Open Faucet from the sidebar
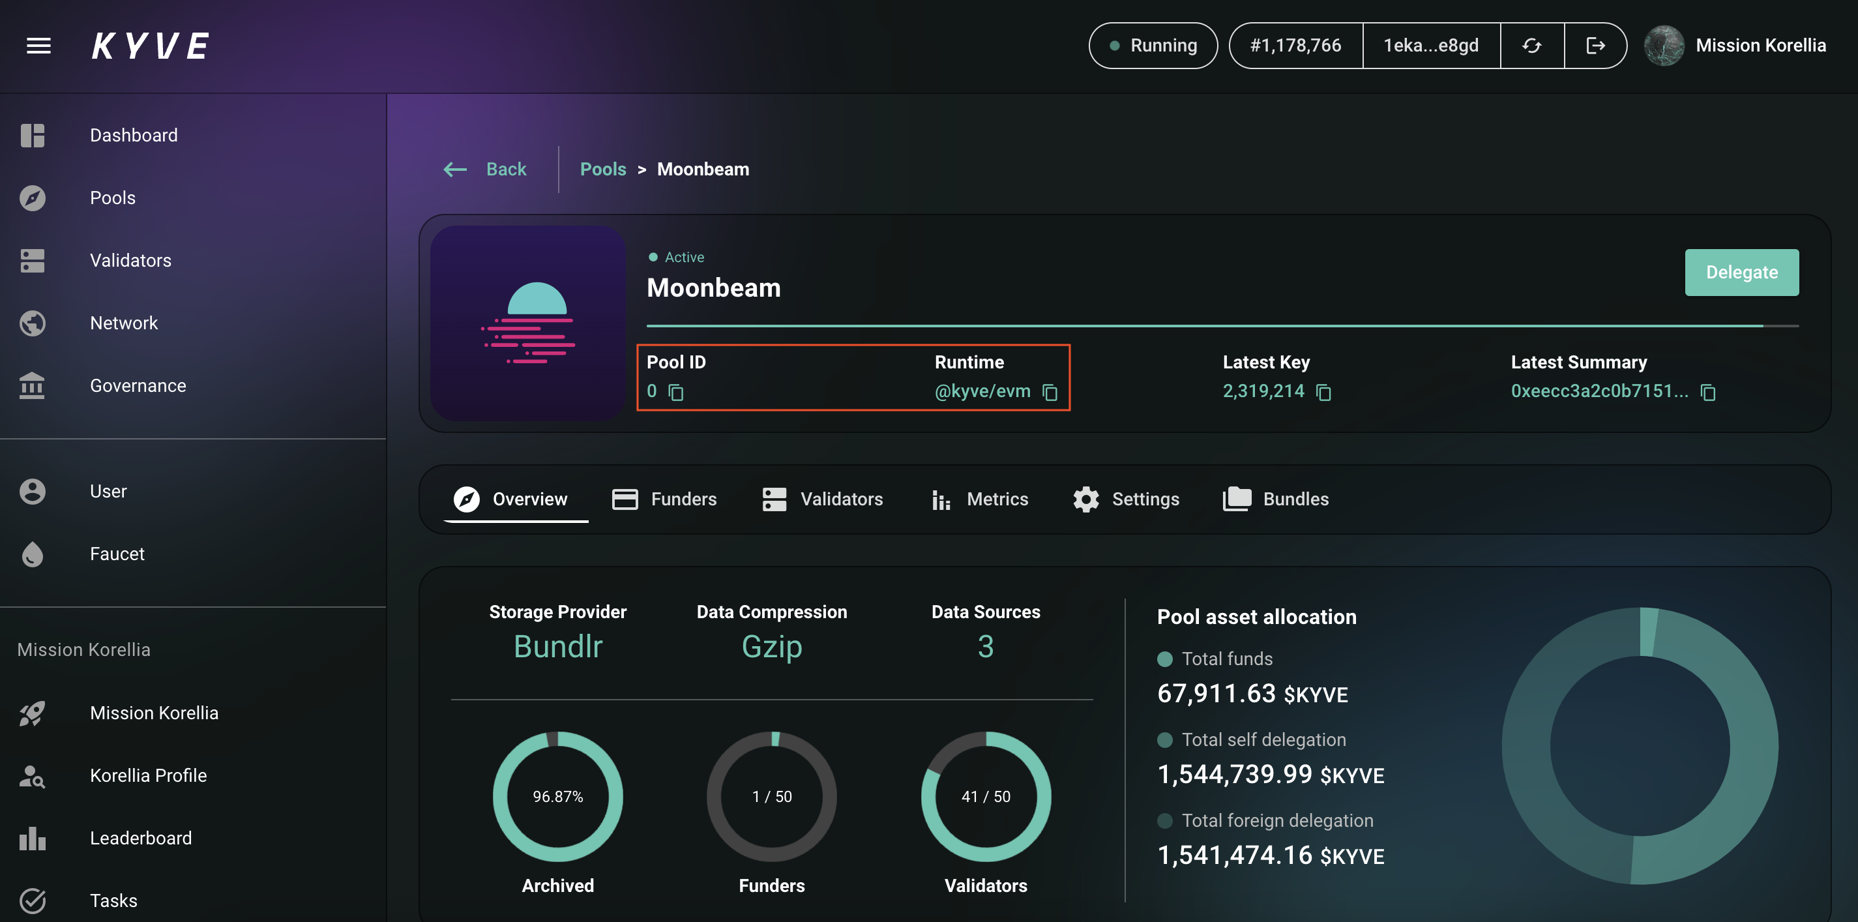Viewport: 1858px width, 922px height. [x=117, y=554]
